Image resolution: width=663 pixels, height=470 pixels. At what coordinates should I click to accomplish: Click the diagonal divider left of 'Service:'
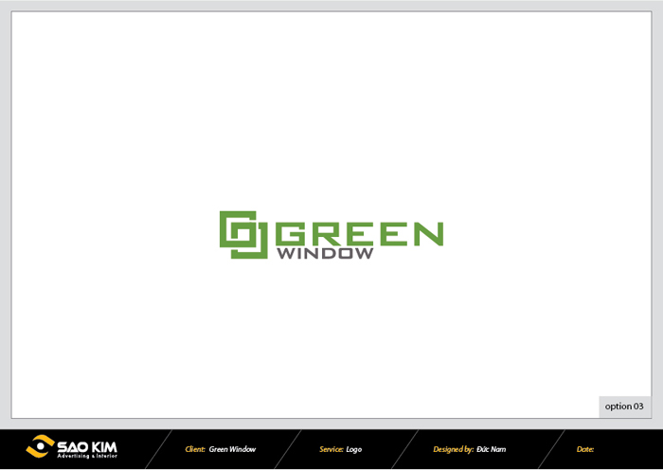click(288, 449)
